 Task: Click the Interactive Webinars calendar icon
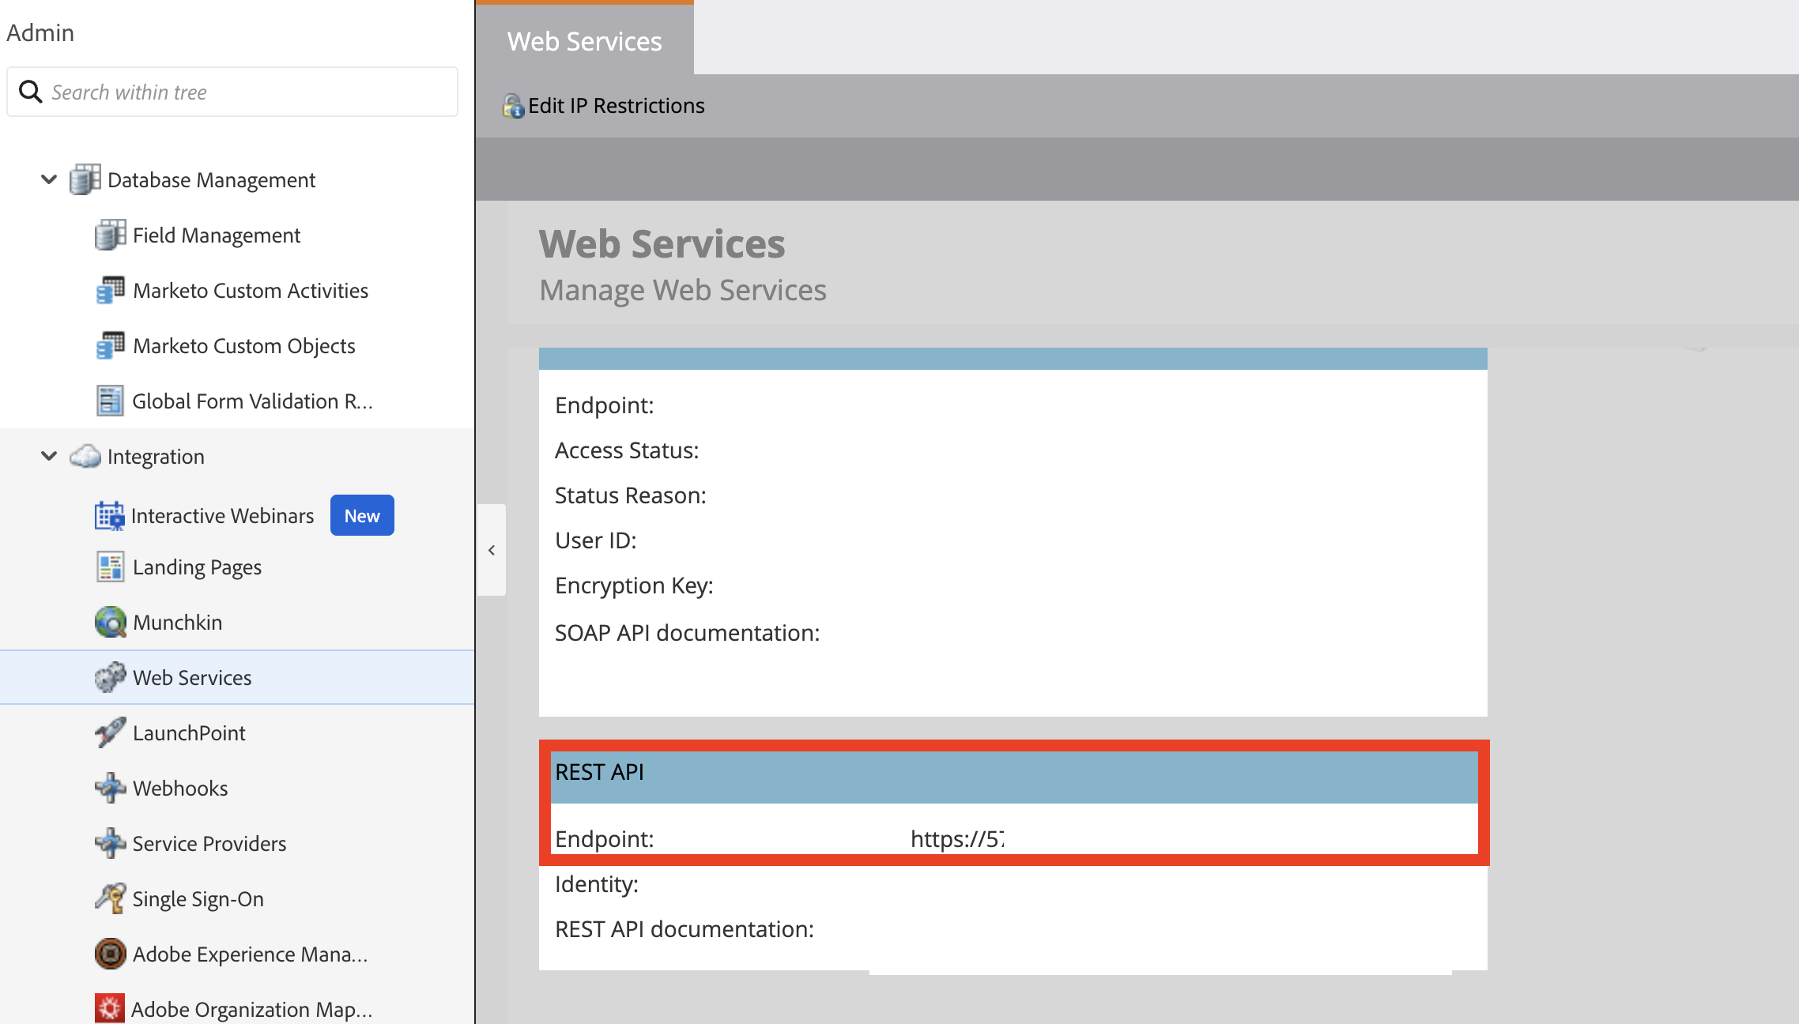pyautogui.click(x=109, y=515)
